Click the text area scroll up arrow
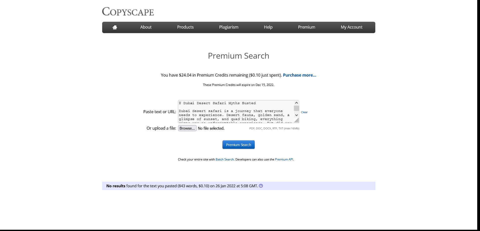This screenshot has width=480, height=231. click(x=296, y=103)
